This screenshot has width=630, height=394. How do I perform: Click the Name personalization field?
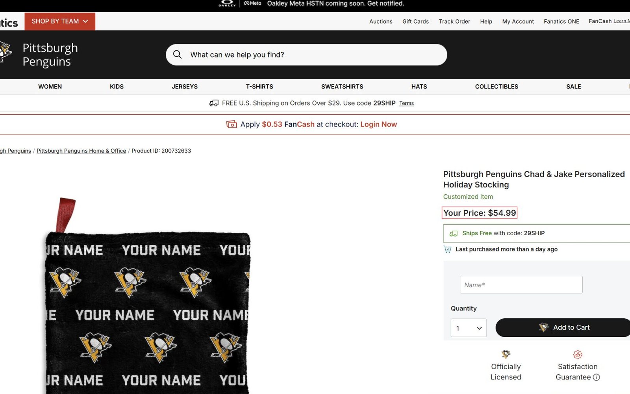pyautogui.click(x=521, y=284)
